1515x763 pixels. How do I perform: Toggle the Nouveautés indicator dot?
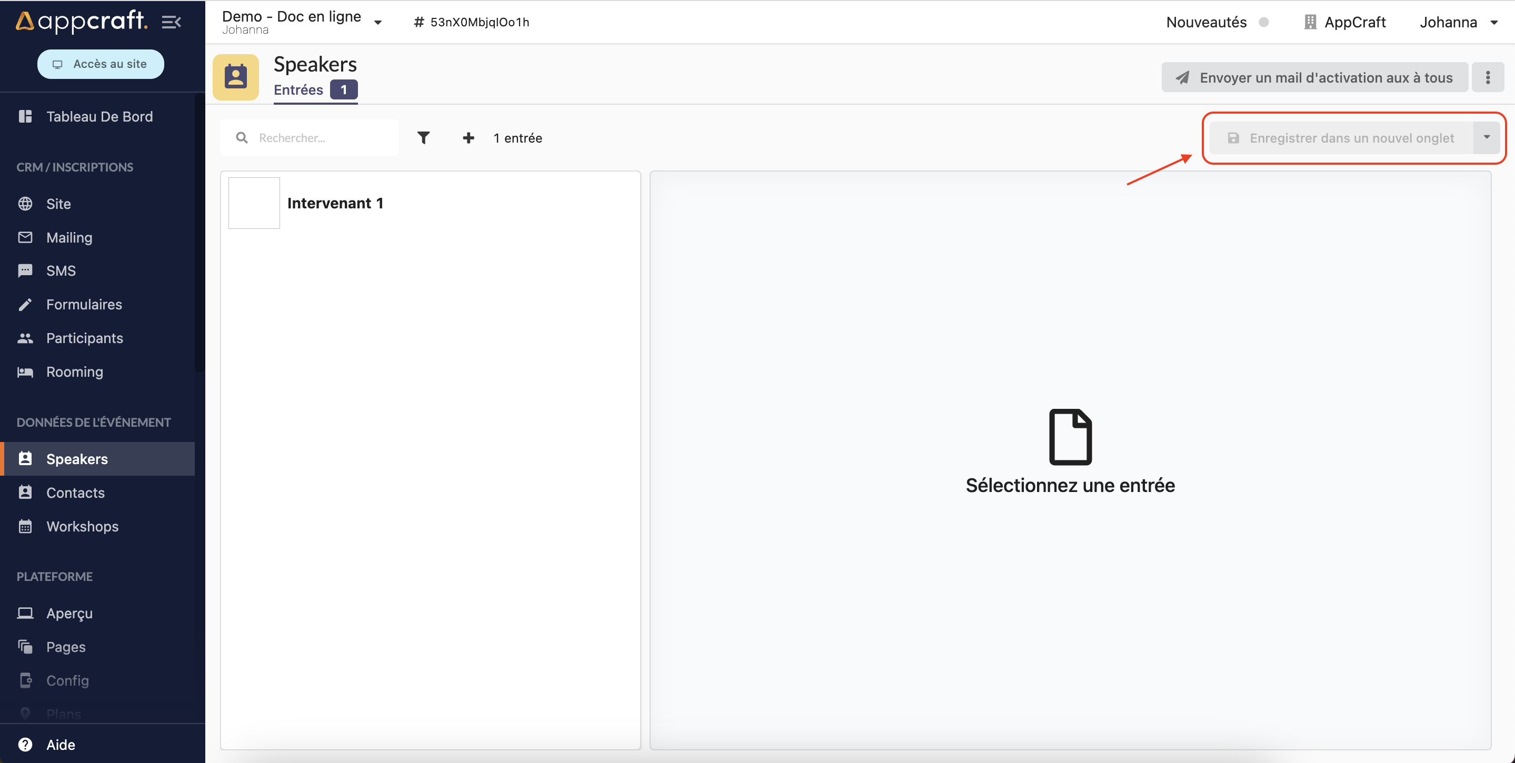[x=1263, y=22]
